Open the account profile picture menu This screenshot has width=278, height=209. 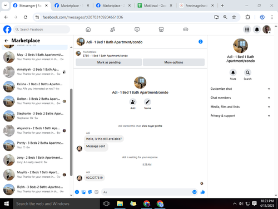pos(266,30)
